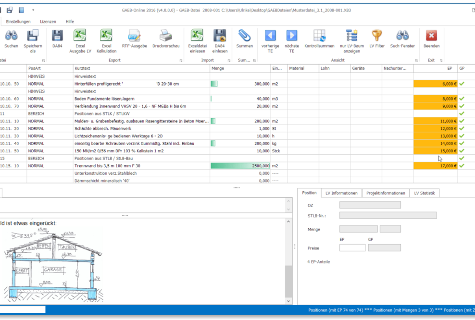475x320 pixels.
Task: Switch to the LV Statistik tab
Action: [x=425, y=193]
